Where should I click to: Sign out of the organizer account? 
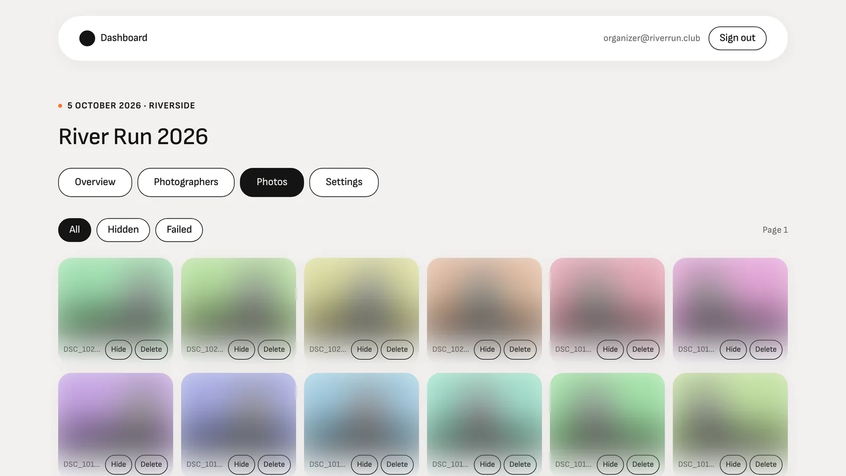[737, 38]
